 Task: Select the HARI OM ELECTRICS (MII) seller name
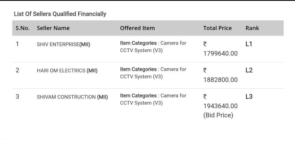[x=67, y=71]
